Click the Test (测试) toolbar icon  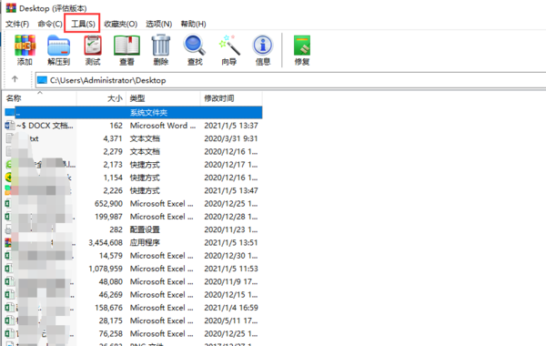[93, 46]
